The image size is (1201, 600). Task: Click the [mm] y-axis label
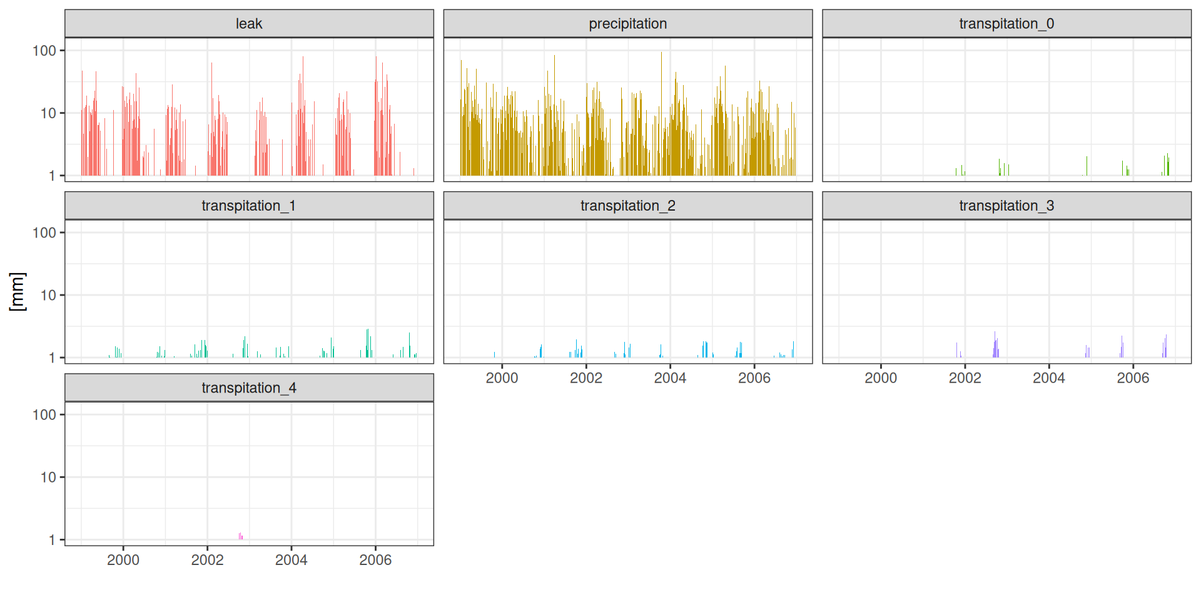coord(18,291)
